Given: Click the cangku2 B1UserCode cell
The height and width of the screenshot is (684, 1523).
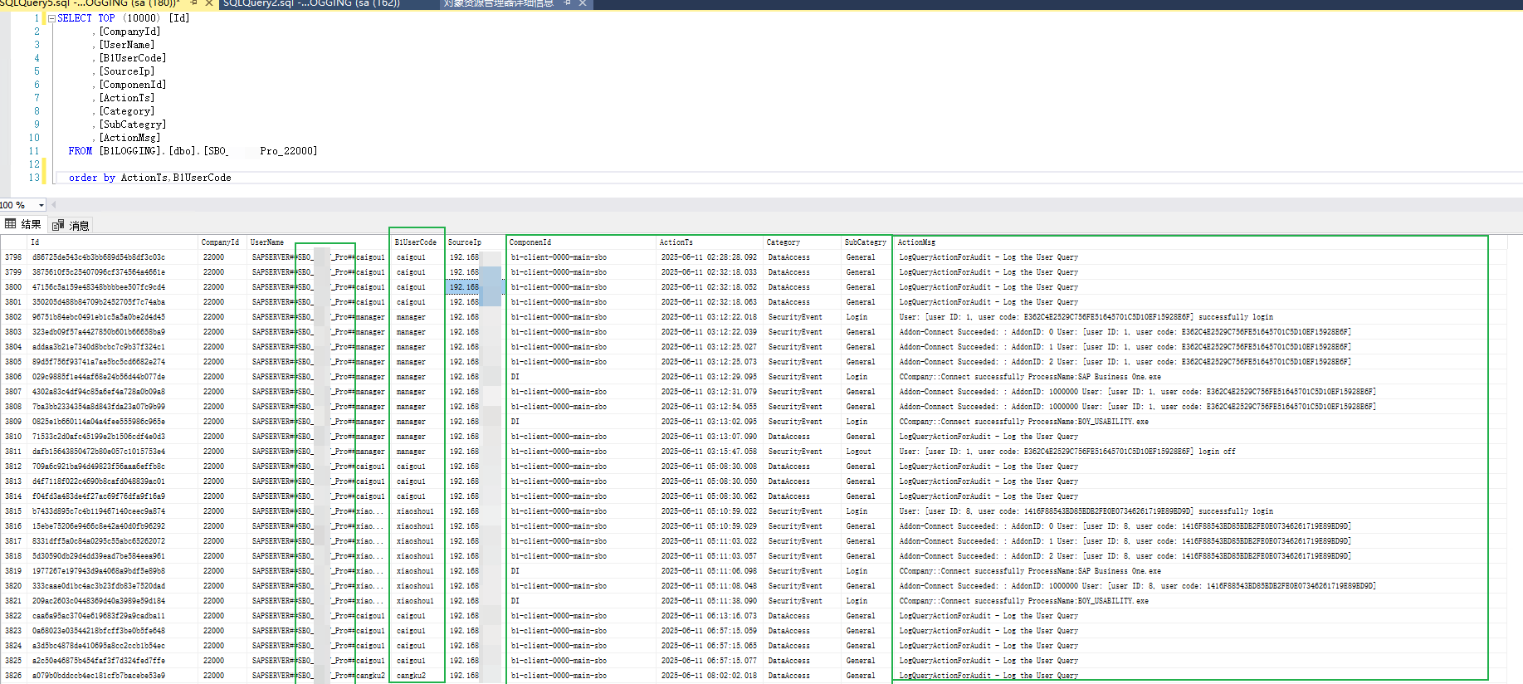Looking at the screenshot, I should [417, 676].
